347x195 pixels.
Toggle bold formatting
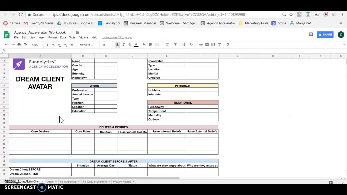[117, 45]
